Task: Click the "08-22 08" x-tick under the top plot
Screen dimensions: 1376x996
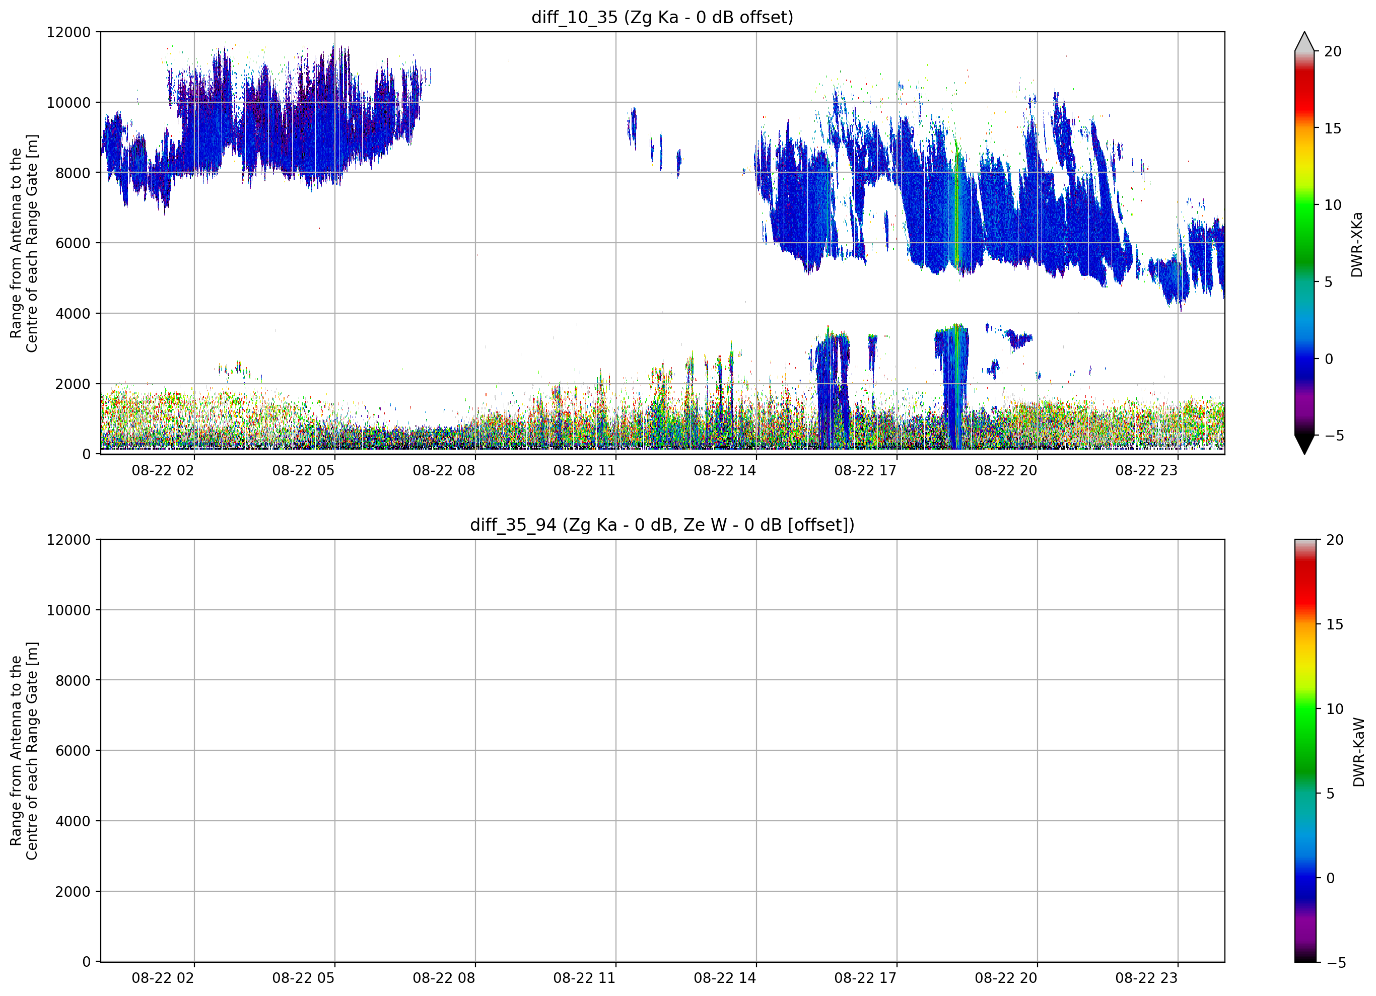Action: point(444,471)
